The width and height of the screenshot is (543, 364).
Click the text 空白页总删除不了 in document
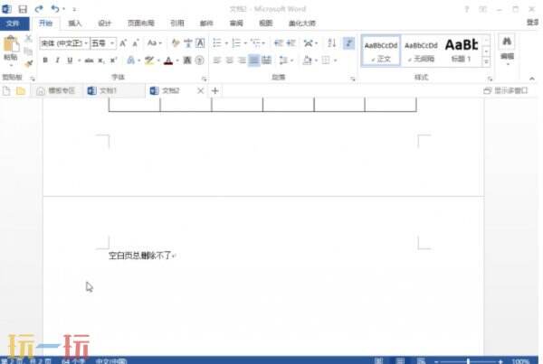tap(140, 256)
